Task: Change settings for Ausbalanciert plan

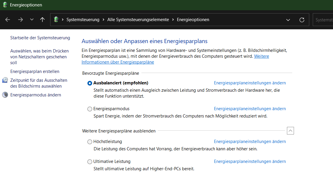Action: tap(250, 83)
